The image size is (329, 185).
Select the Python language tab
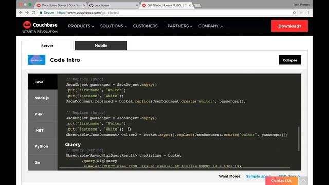coord(43,146)
